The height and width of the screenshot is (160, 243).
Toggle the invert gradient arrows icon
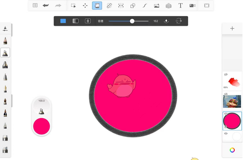point(179,21)
